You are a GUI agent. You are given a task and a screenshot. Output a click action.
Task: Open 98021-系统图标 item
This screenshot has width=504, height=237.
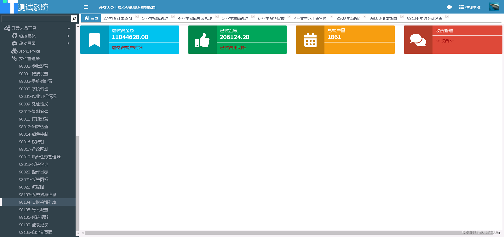click(34, 179)
